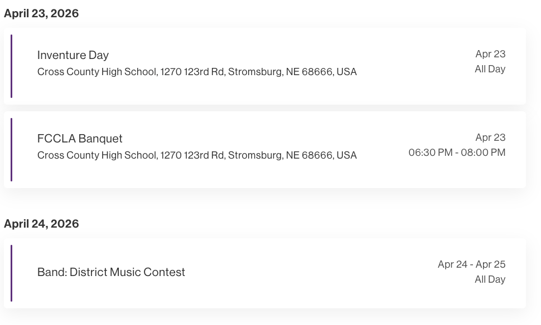Screen dimensions: 541x325
Task: Click the Apr 24 - Apr 25 date range
Action: 471,264
